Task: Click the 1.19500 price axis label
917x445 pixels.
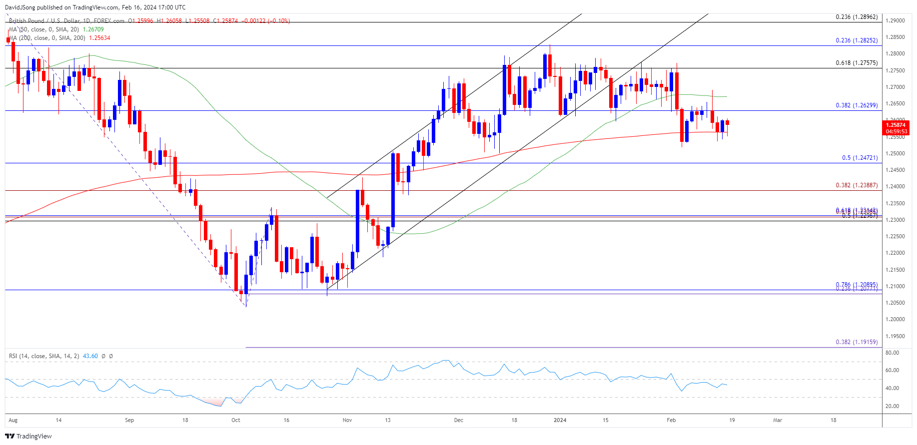Action: [x=896, y=336]
